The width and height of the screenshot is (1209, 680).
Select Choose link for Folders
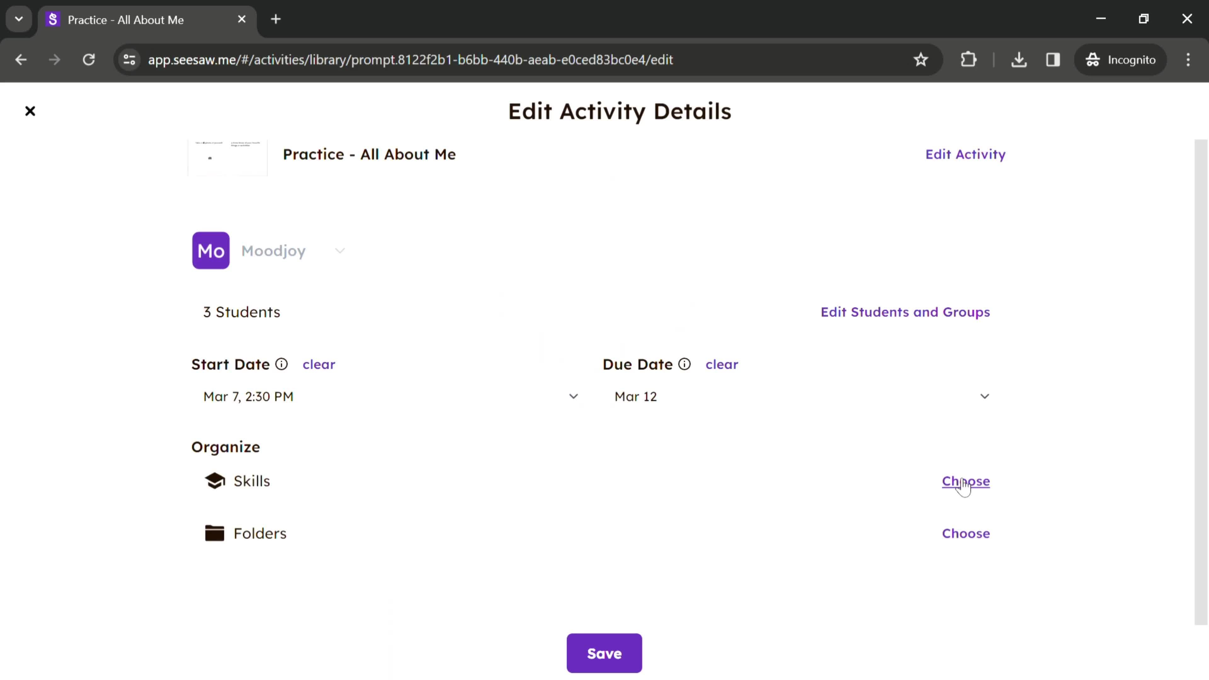click(966, 533)
